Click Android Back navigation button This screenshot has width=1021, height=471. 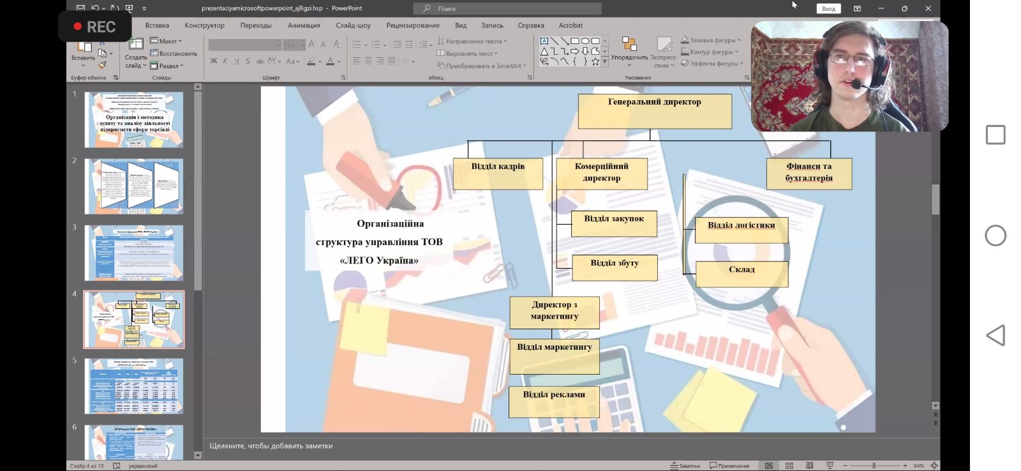coord(995,336)
